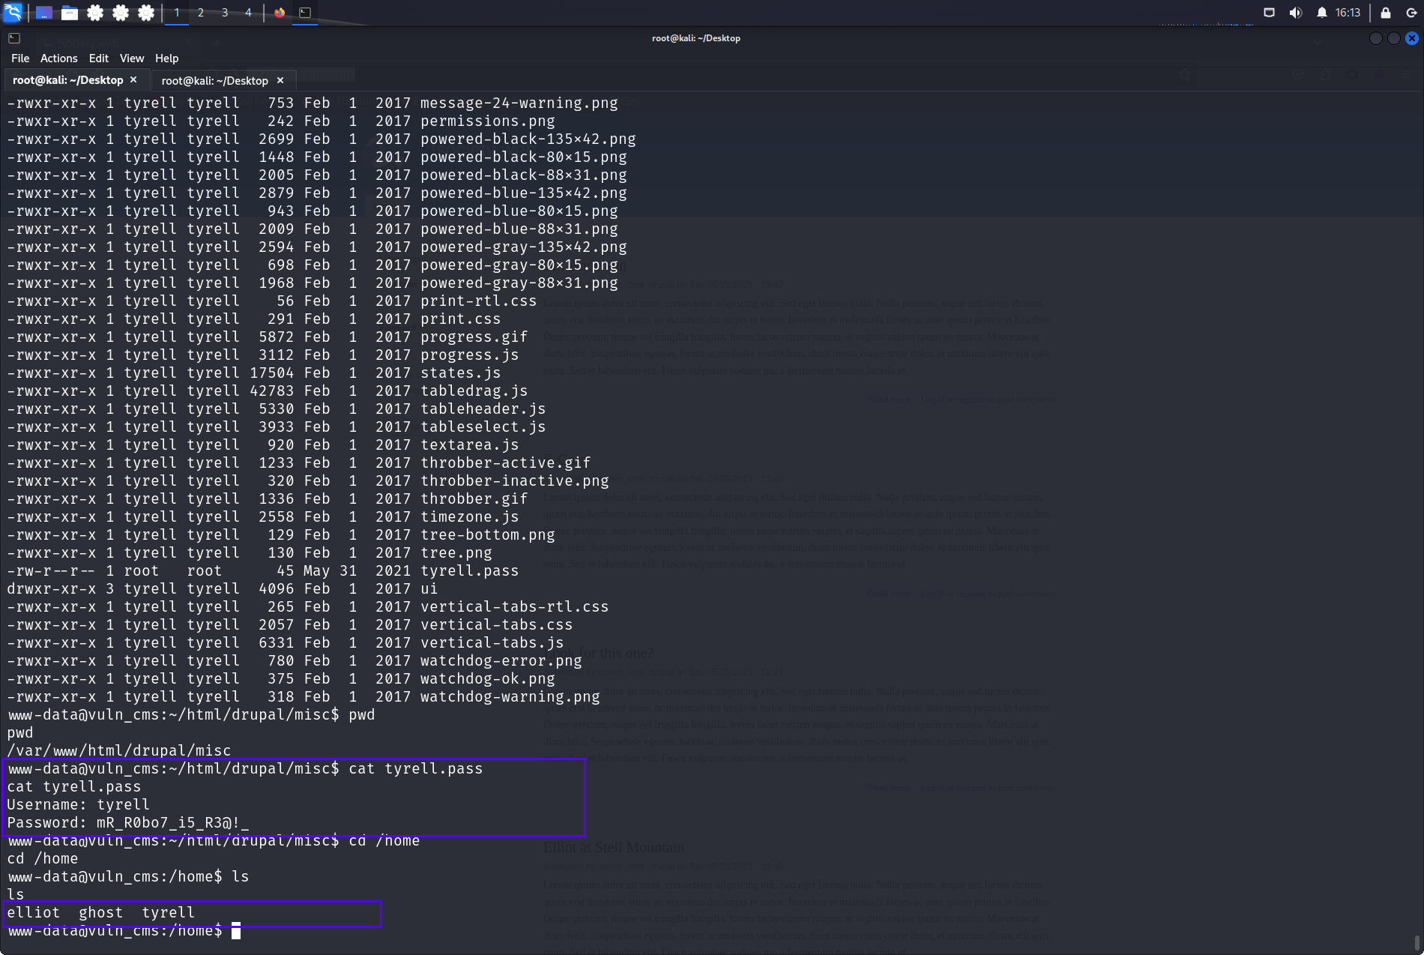Click watchdog-warning.png filename
The image size is (1424, 955).
[510, 697]
